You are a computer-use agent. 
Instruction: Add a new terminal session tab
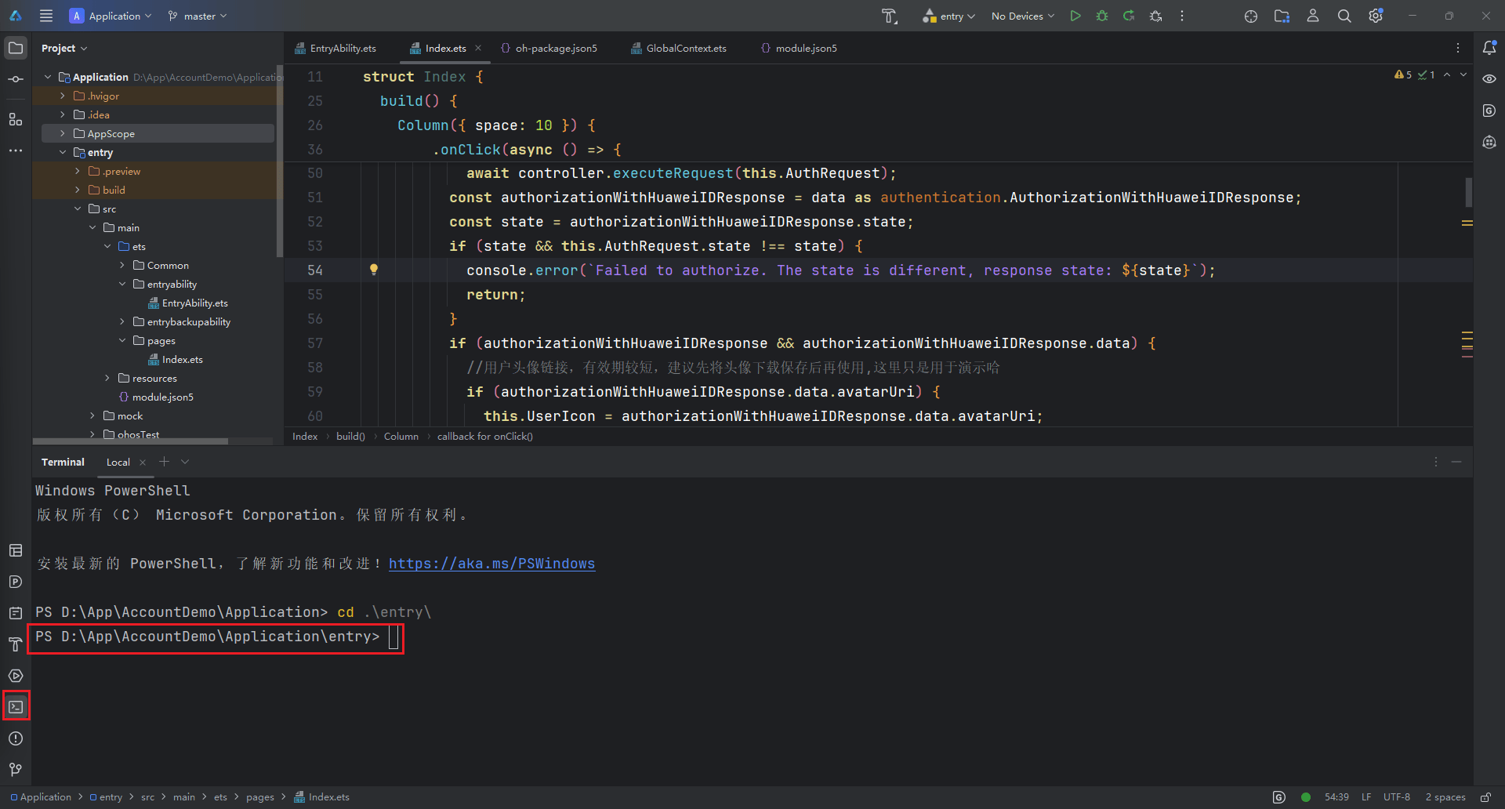click(164, 462)
